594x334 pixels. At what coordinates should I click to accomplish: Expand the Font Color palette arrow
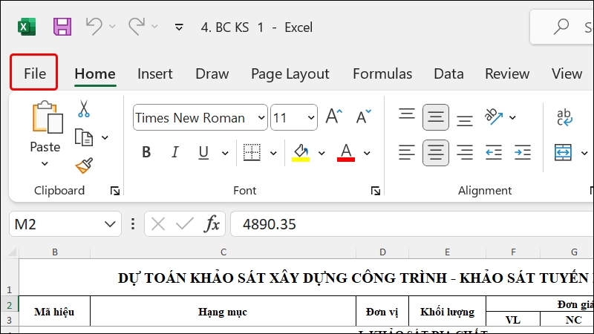[367, 153]
